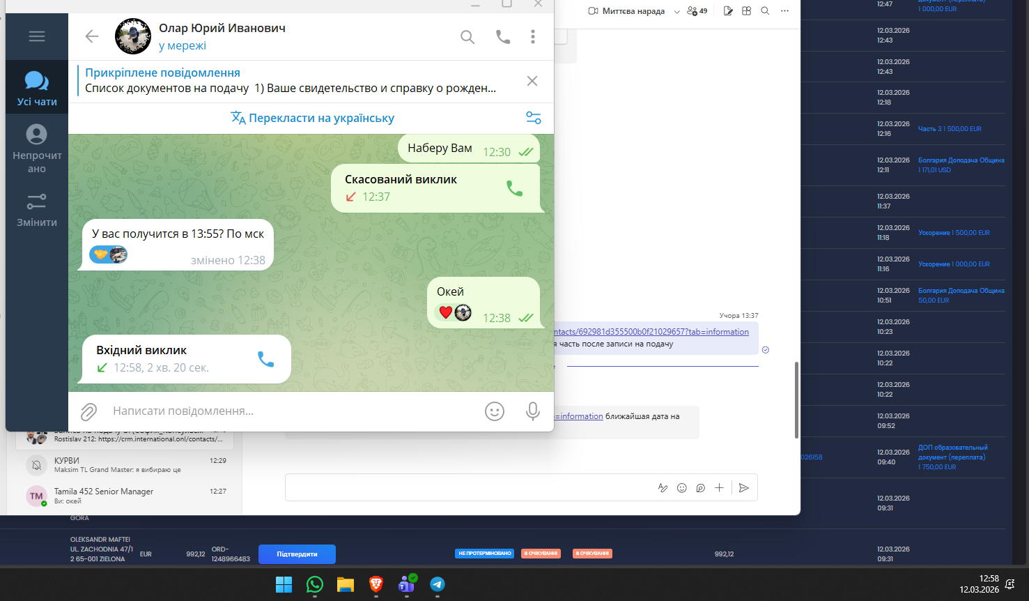Search within the Telegram chat
This screenshot has height=601, width=1029.
[467, 37]
